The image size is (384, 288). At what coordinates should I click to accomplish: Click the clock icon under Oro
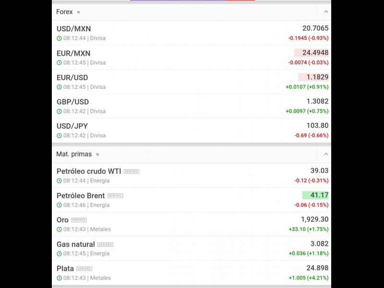click(x=59, y=229)
